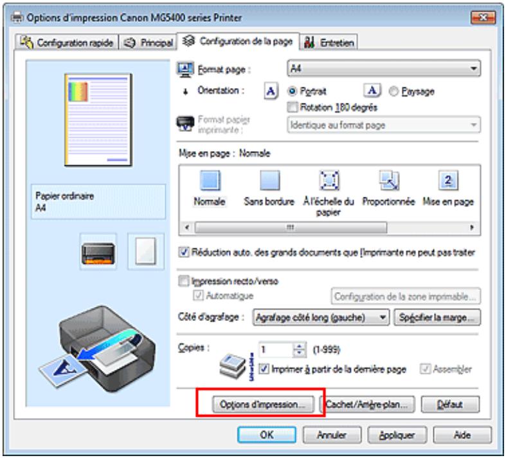Click the Annuler button
506x458 pixels.
[332, 435]
